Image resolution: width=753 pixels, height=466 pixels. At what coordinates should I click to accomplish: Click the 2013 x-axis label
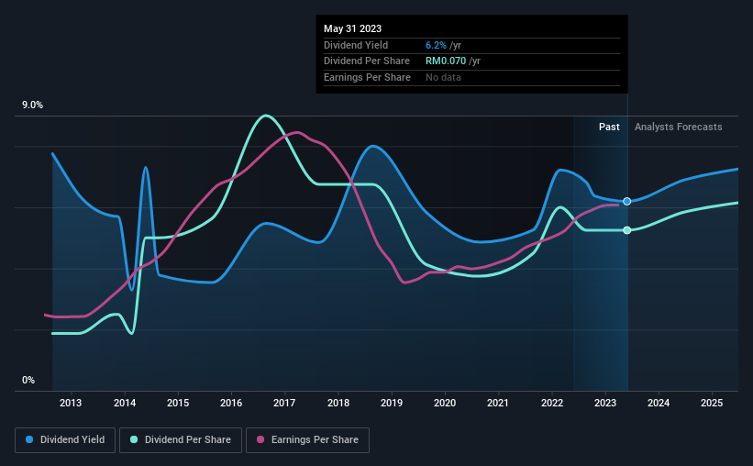(71, 403)
